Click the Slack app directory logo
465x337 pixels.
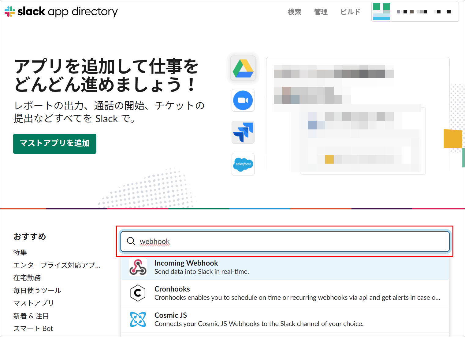(61, 12)
